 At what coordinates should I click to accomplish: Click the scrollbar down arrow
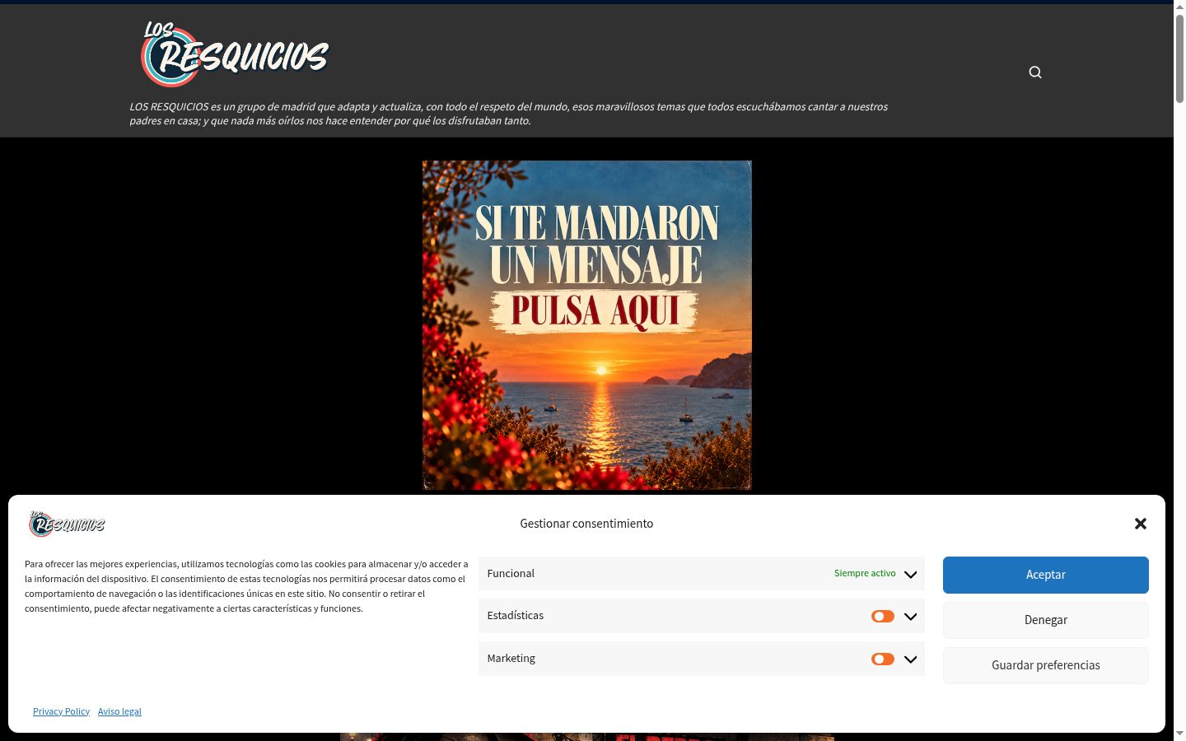tap(1179, 734)
